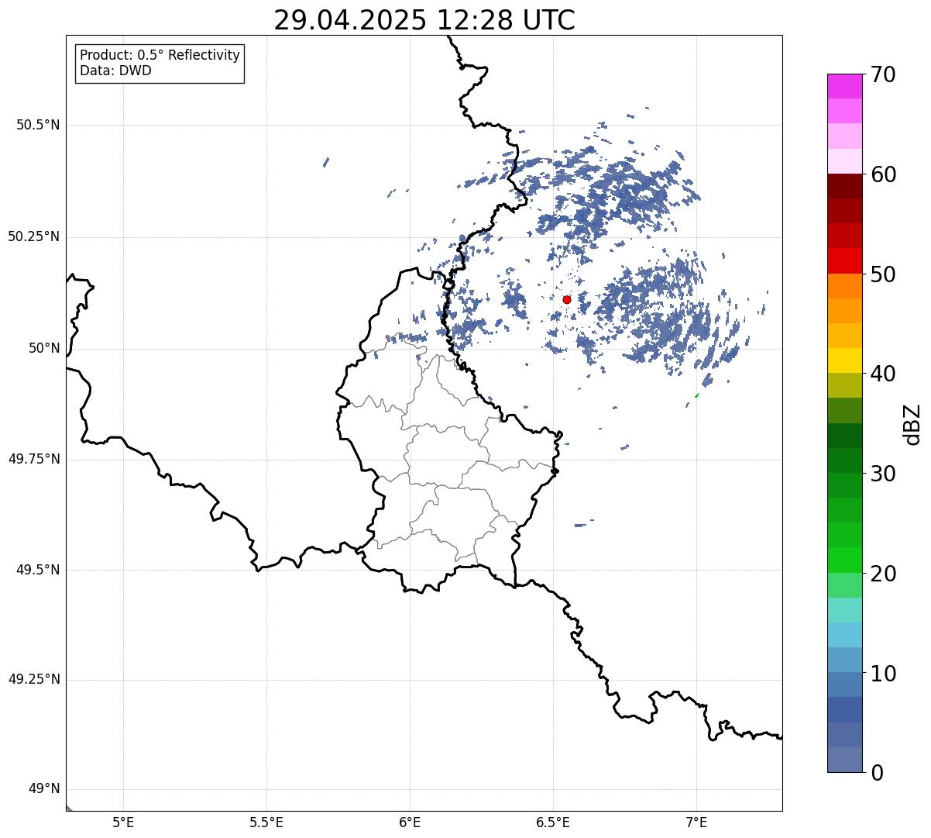Click the small green echo southeast of radar
The height and width of the screenshot is (838, 931).
[x=697, y=395]
